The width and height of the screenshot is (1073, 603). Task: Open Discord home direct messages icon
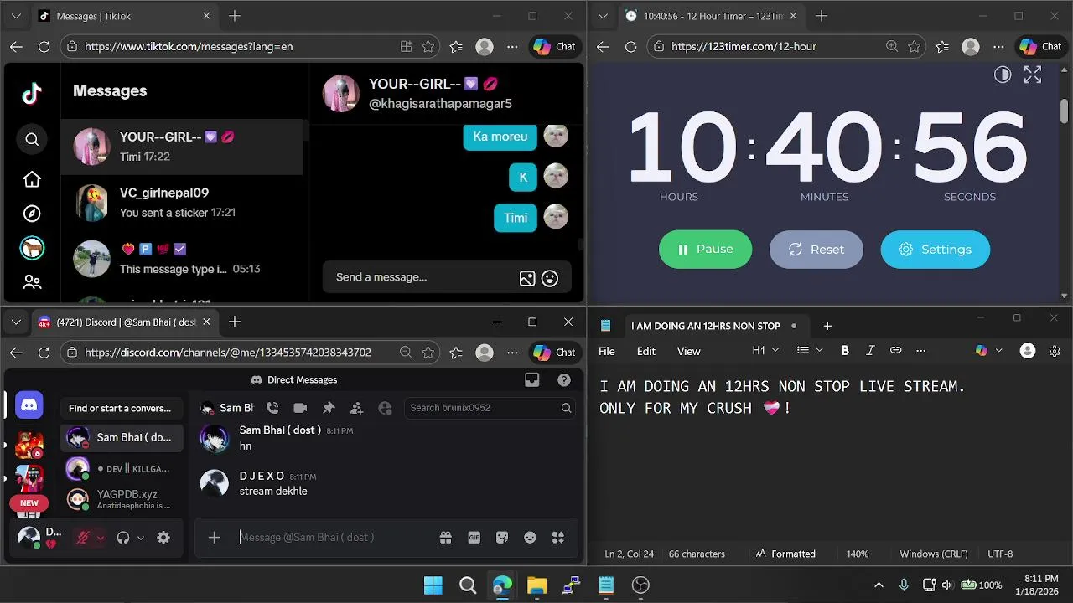tap(29, 405)
